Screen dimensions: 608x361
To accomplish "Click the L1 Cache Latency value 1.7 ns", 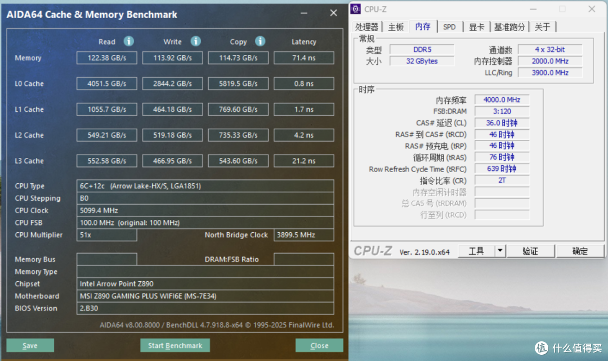I will tap(303, 109).
